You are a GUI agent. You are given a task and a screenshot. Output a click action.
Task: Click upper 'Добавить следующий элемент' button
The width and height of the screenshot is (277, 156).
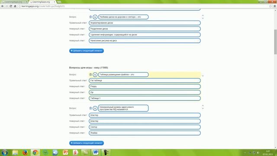[x=87, y=51]
